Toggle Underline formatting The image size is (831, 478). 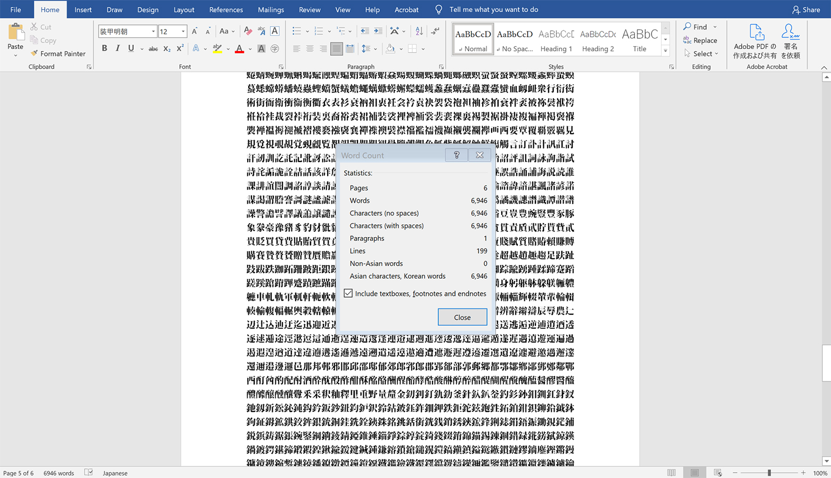(131, 48)
